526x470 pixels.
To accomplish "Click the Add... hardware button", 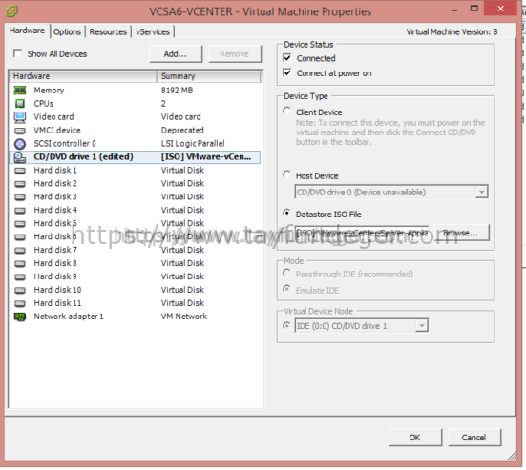I will 176,54.
